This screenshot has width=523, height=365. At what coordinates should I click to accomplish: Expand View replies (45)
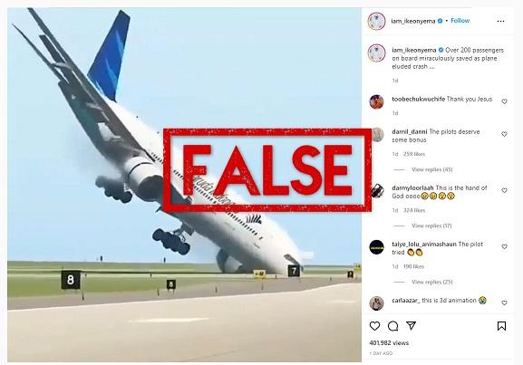pos(432,169)
